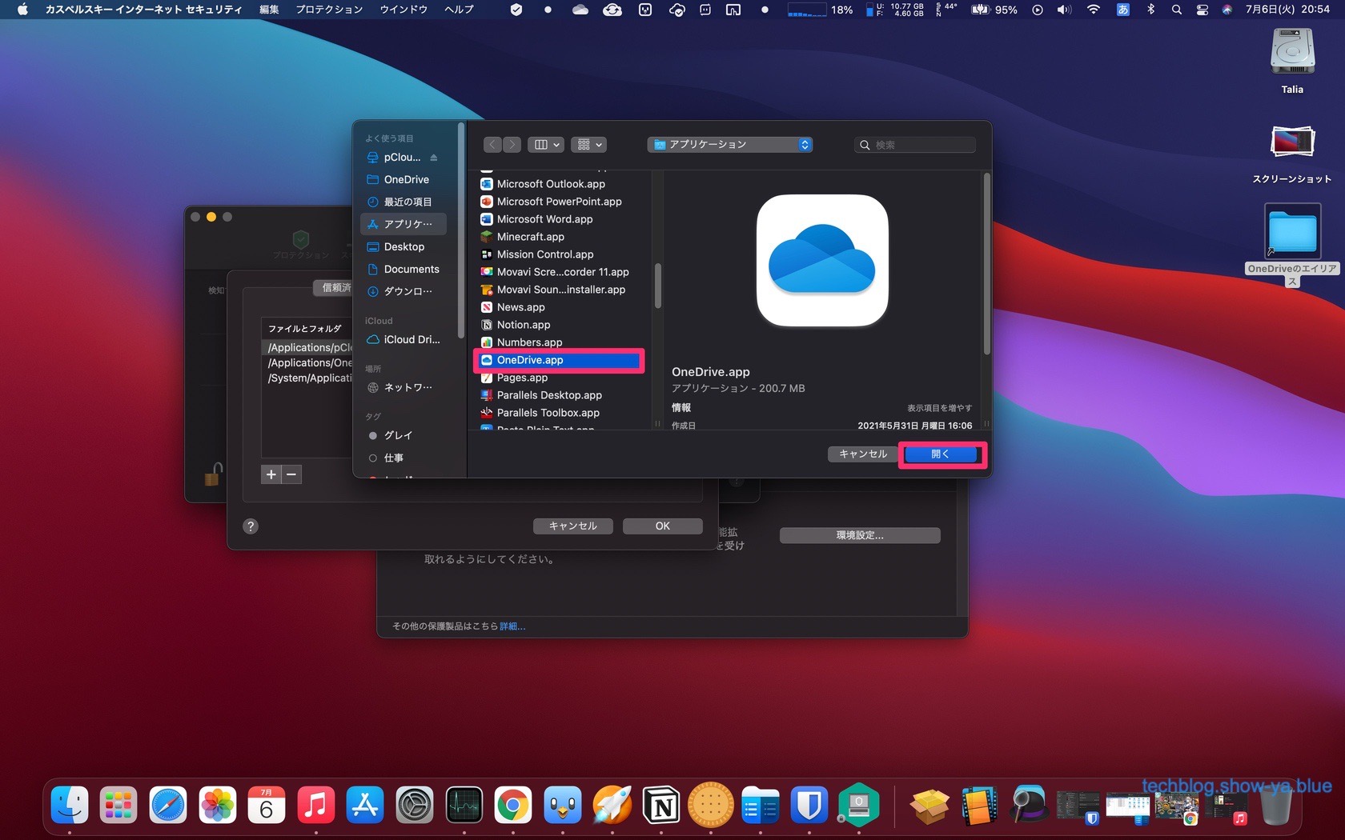Select the 仕事 tag in sidebar
The width and height of the screenshot is (1345, 840).
(393, 458)
